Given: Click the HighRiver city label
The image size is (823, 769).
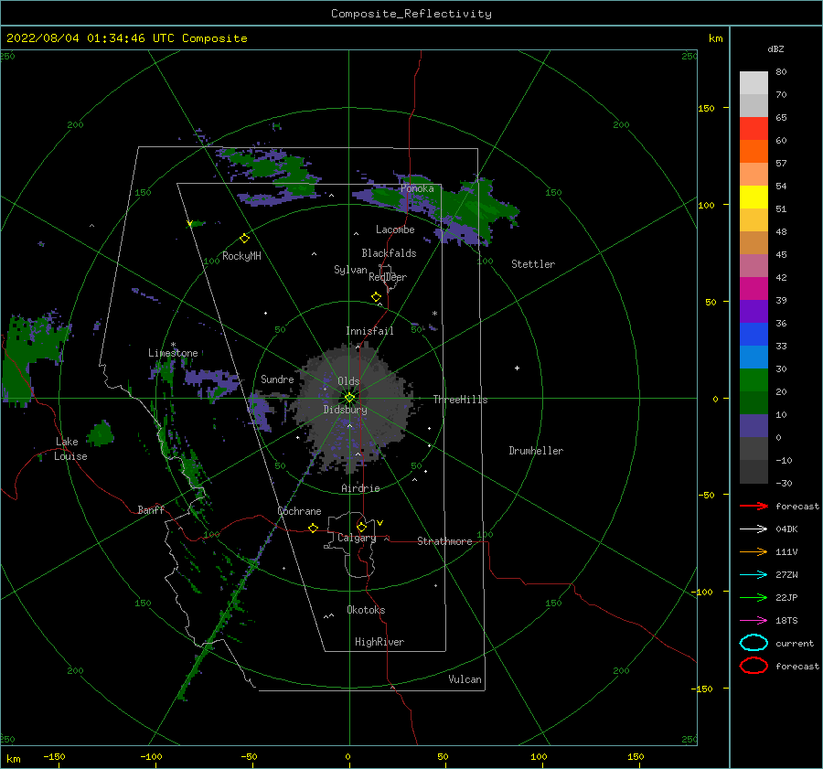Looking at the screenshot, I should 379,642.
